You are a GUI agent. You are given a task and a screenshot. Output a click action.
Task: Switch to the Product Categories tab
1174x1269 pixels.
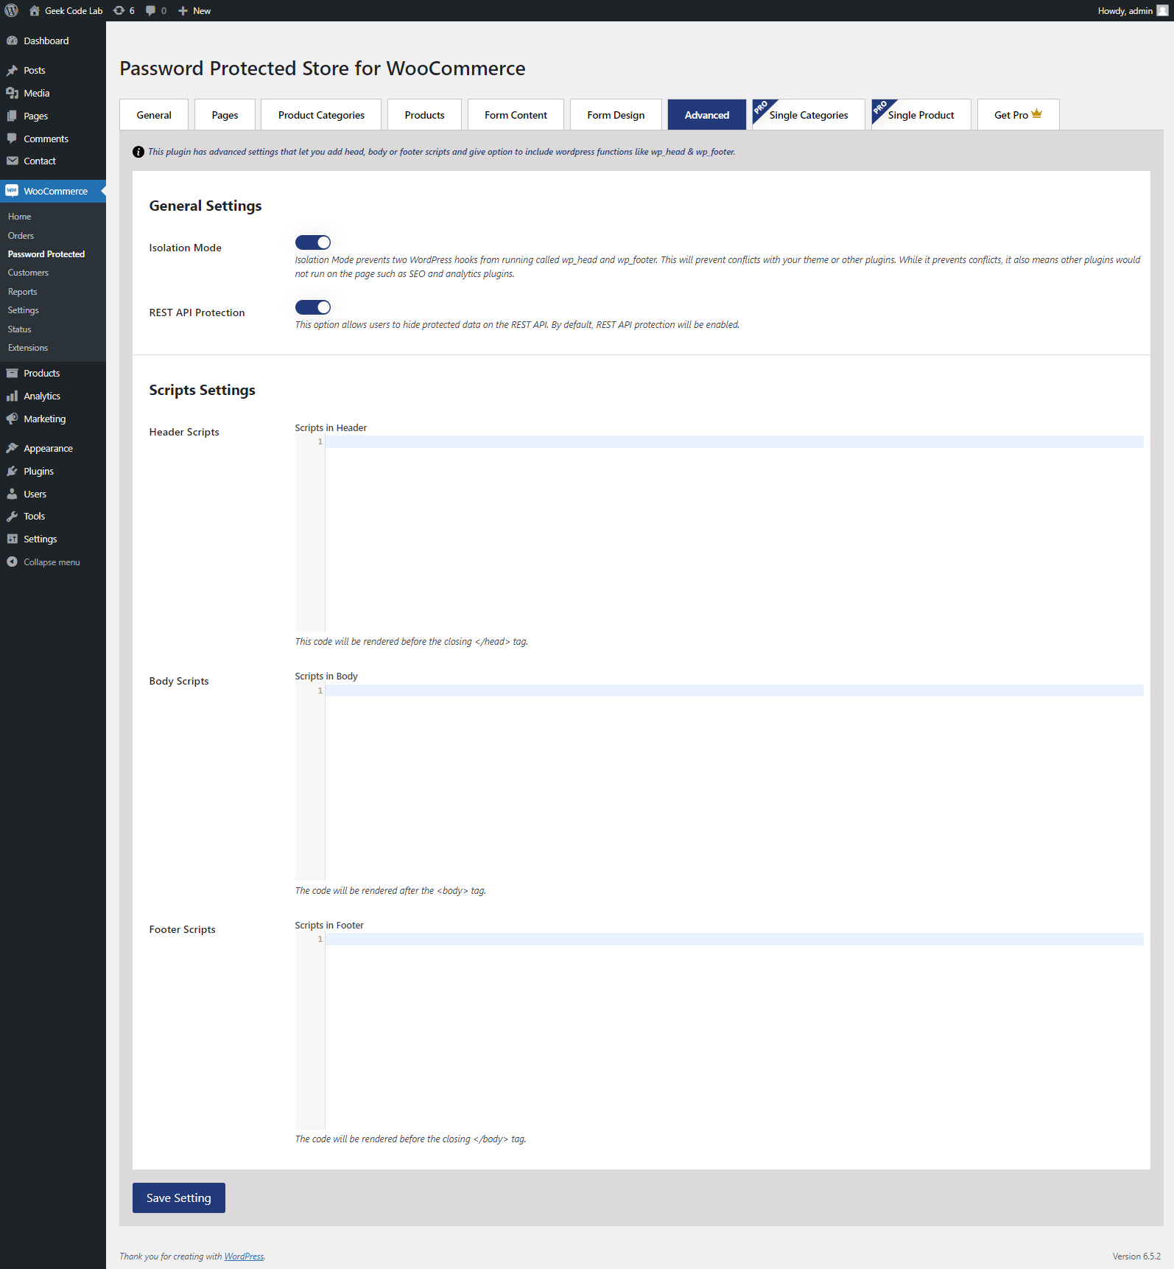coord(321,115)
